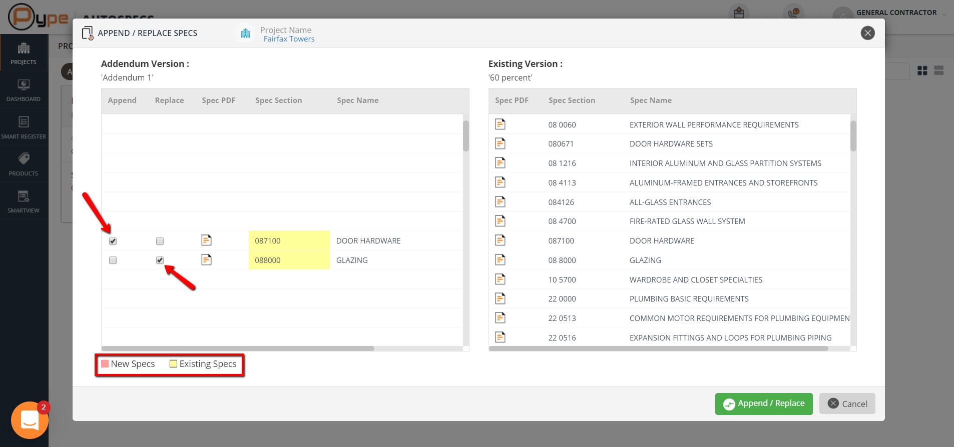
Task: Select the highlighted 087100 spec section cell
Action: point(289,240)
